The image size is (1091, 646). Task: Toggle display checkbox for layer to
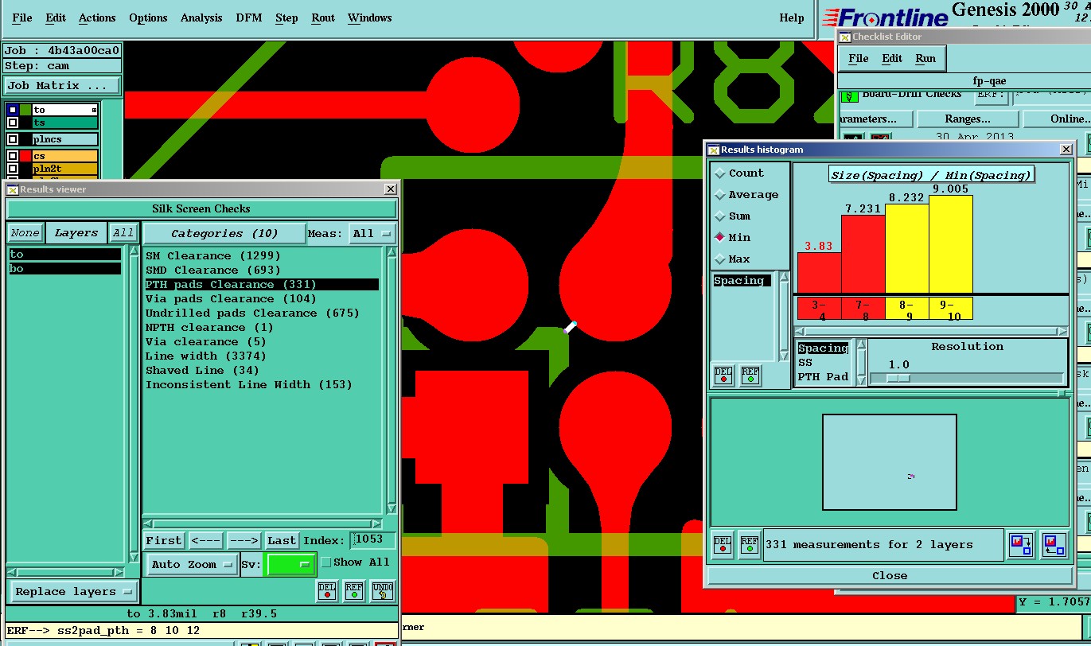click(x=12, y=110)
